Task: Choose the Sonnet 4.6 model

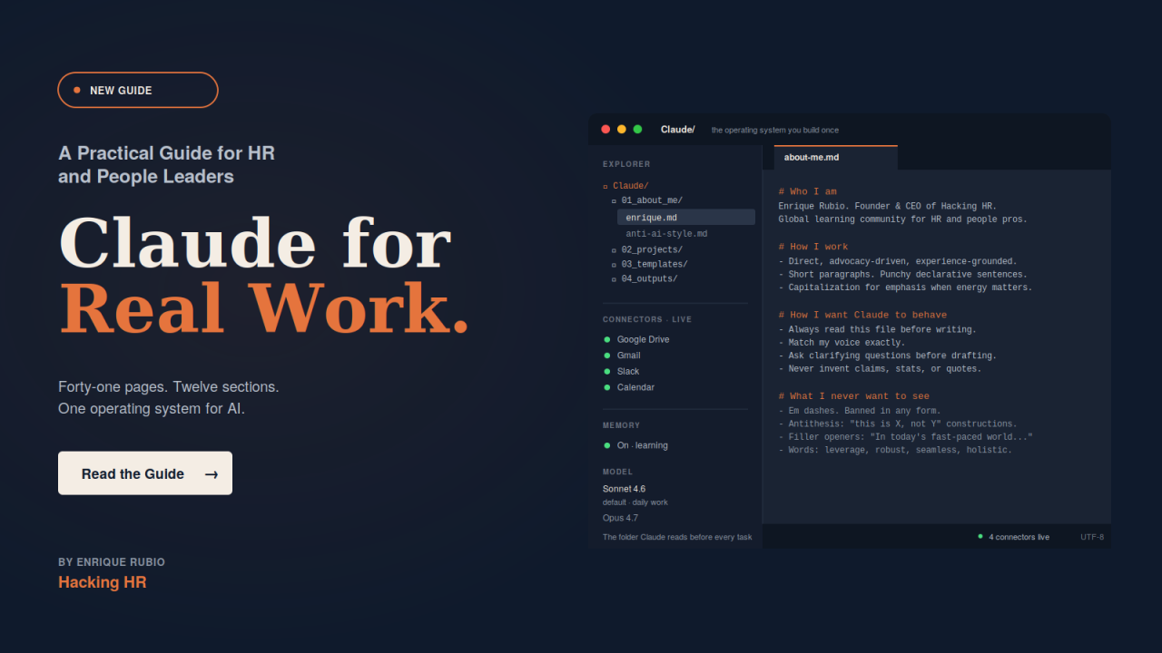Action: 625,489
